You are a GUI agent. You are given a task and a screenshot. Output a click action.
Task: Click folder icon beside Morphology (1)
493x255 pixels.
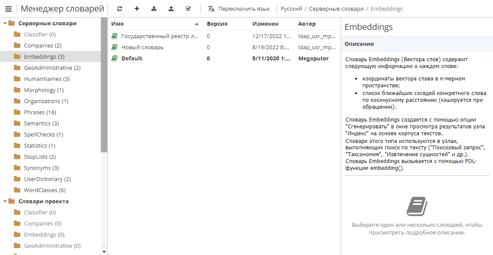[x=17, y=90]
